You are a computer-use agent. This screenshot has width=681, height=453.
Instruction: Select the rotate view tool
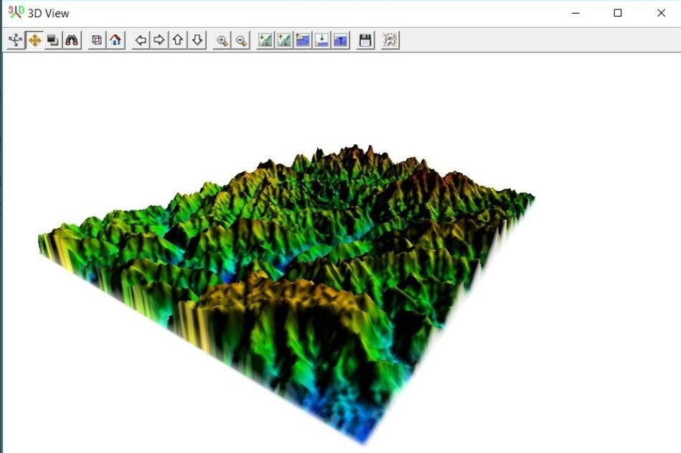[x=14, y=41]
